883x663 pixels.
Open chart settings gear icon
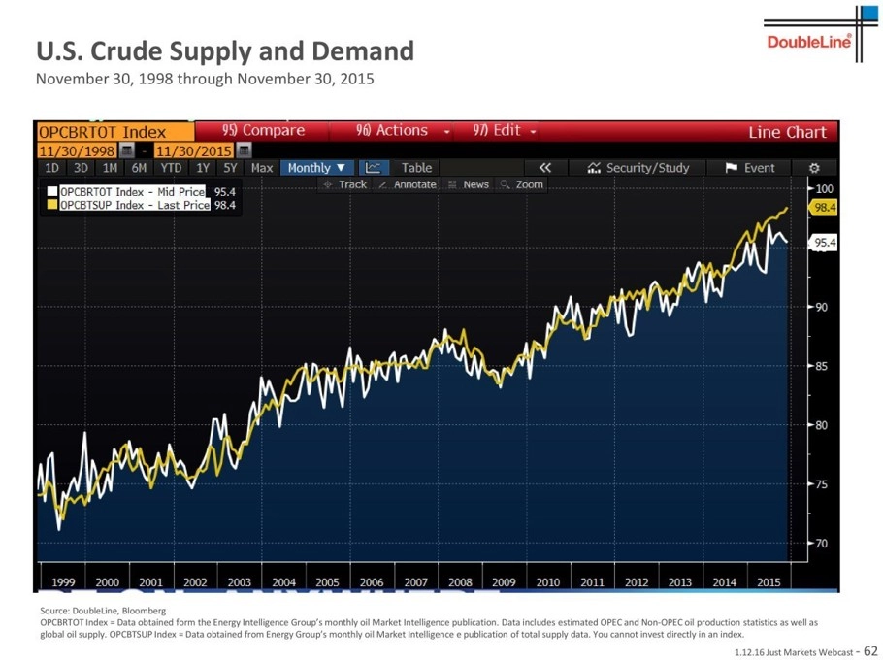click(x=814, y=168)
